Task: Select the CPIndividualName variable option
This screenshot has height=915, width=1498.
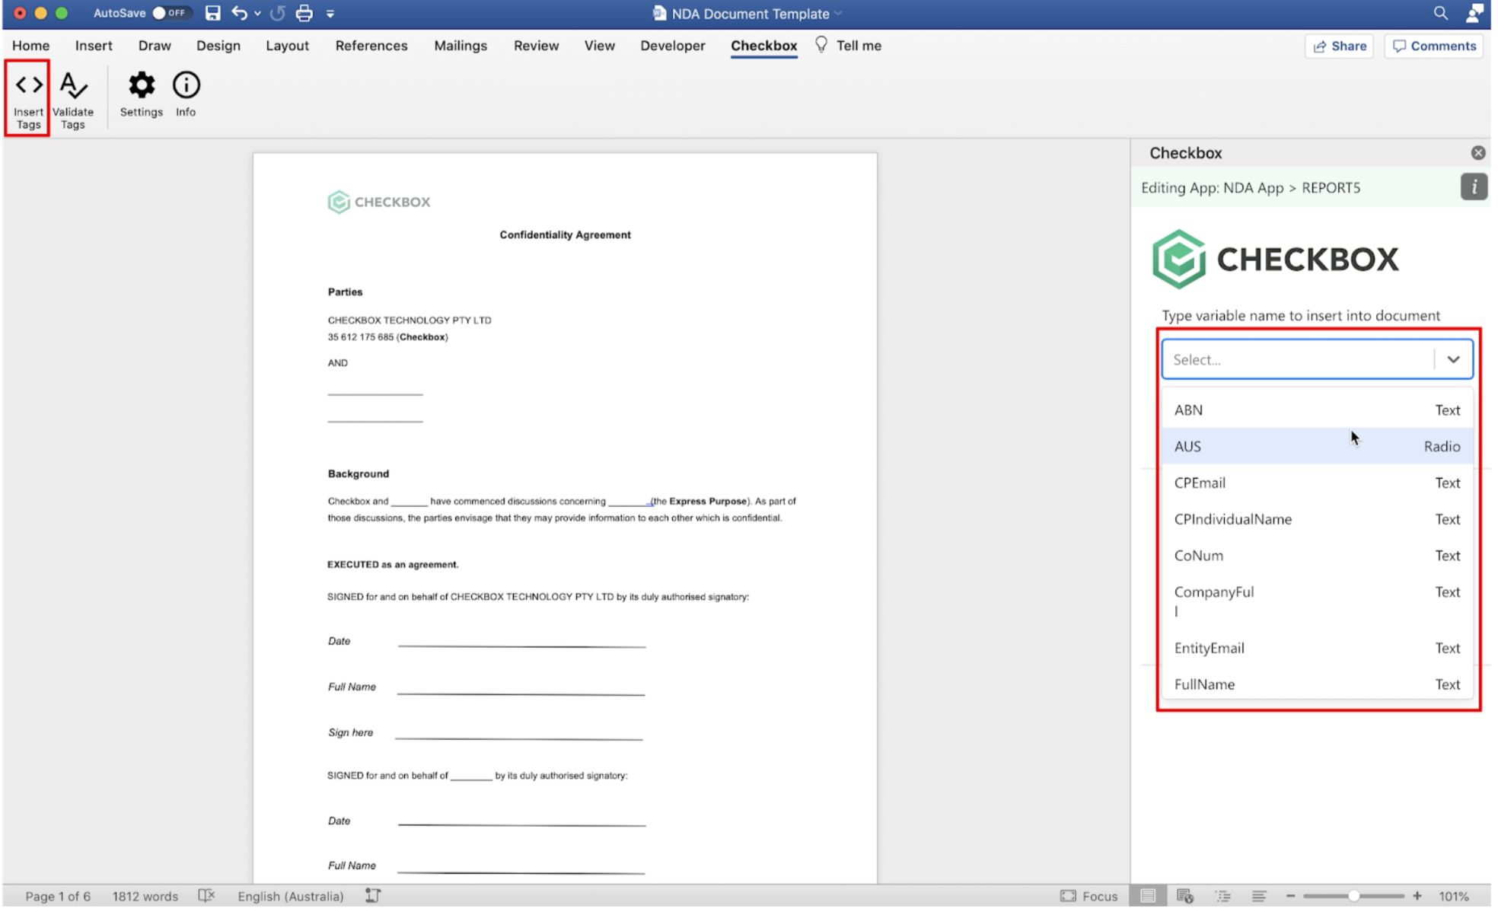Action: (x=1317, y=520)
